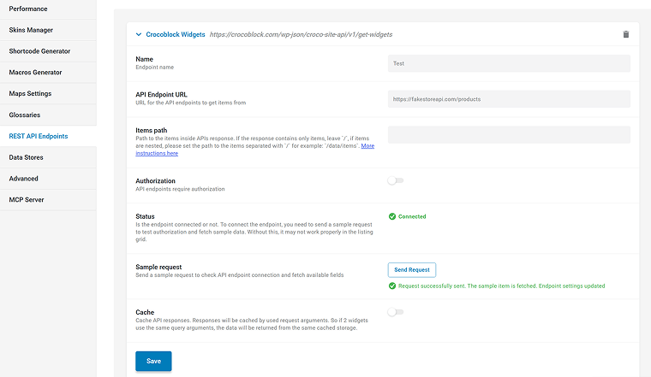The width and height of the screenshot is (651, 377).
Task: Open Shortcode Generator in the sidebar
Action: (x=48, y=51)
